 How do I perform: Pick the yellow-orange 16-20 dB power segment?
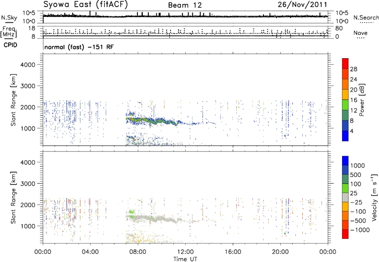pyautogui.click(x=345, y=95)
